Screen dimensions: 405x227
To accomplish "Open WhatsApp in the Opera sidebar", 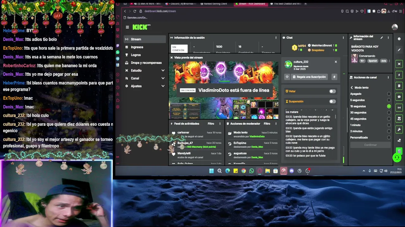I will [118, 52].
